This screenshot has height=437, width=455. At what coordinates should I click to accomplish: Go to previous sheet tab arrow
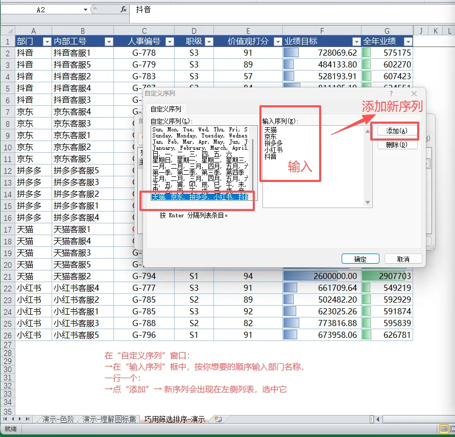[12, 419]
